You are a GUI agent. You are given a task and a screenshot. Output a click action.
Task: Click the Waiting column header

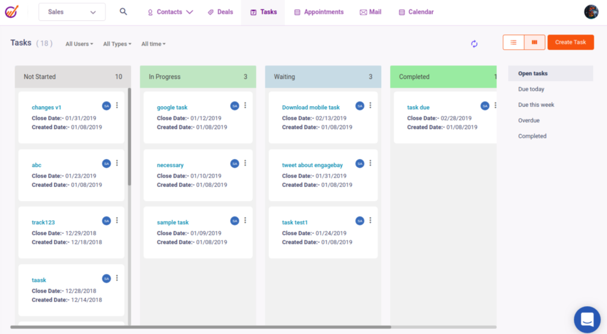tap(323, 77)
